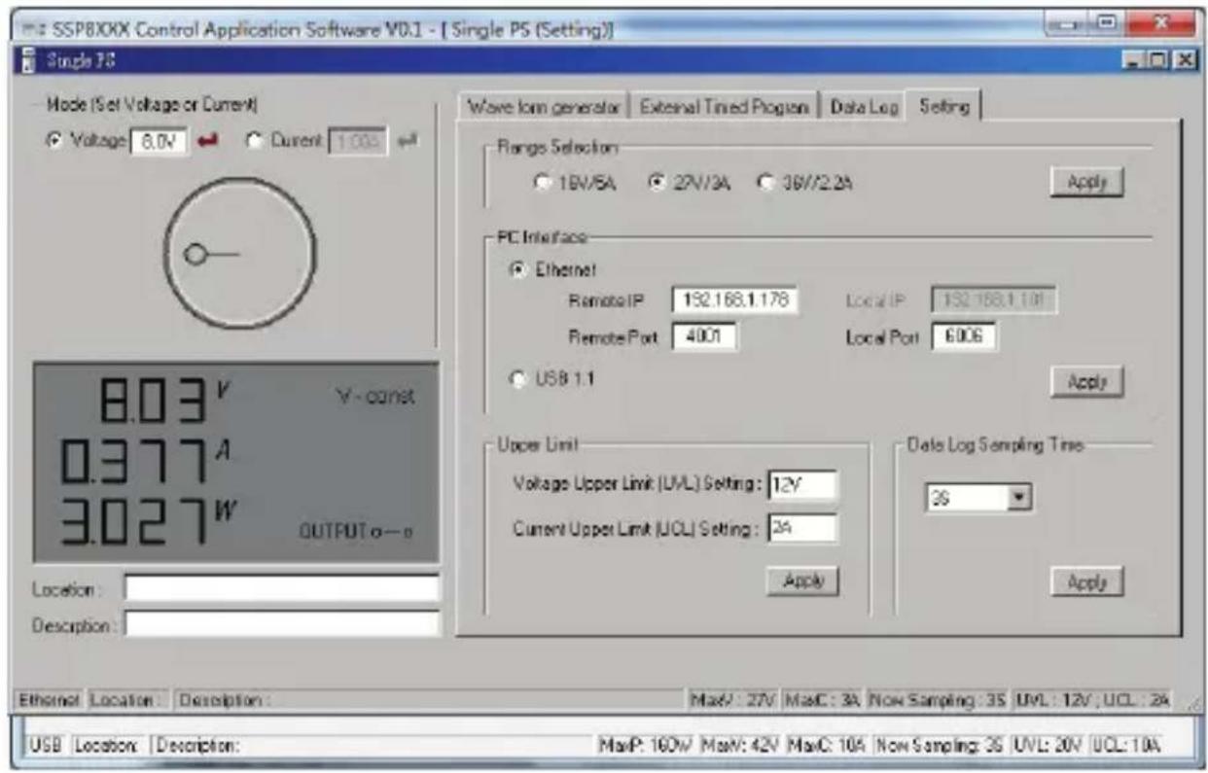This screenshot has width=1208, height=773.
Task: Select the Voltage mode radio button
Action: [x=54, y=141]
